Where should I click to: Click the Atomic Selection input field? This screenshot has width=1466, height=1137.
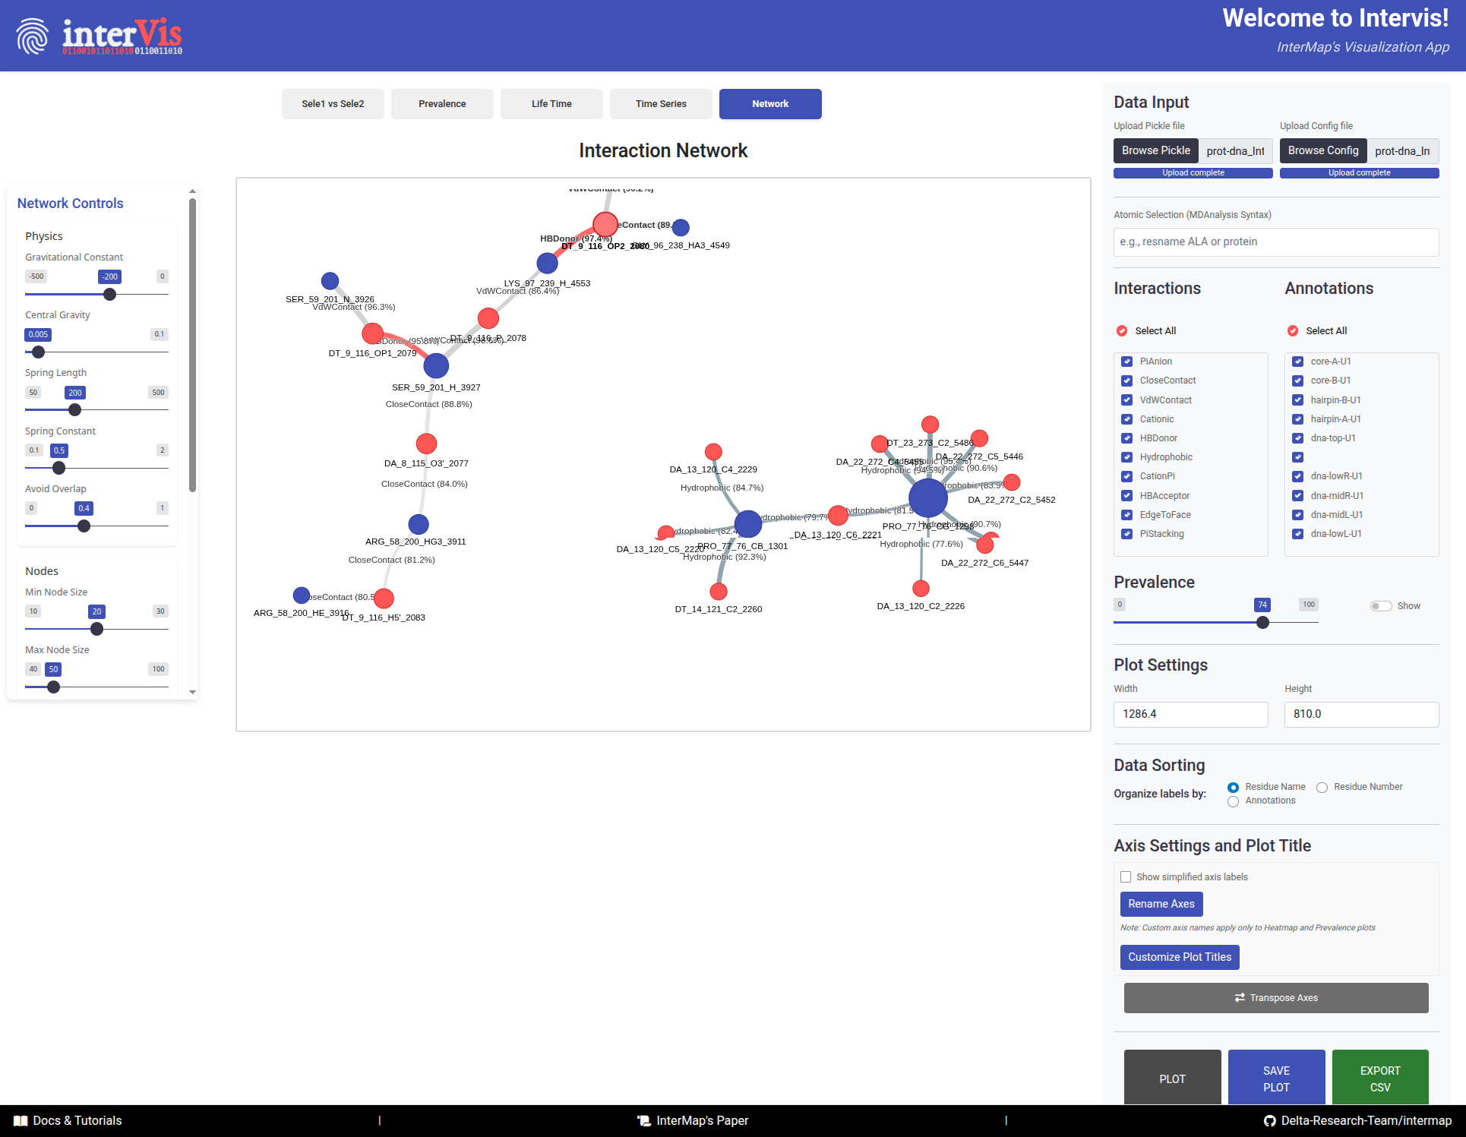coord(1275,242)
